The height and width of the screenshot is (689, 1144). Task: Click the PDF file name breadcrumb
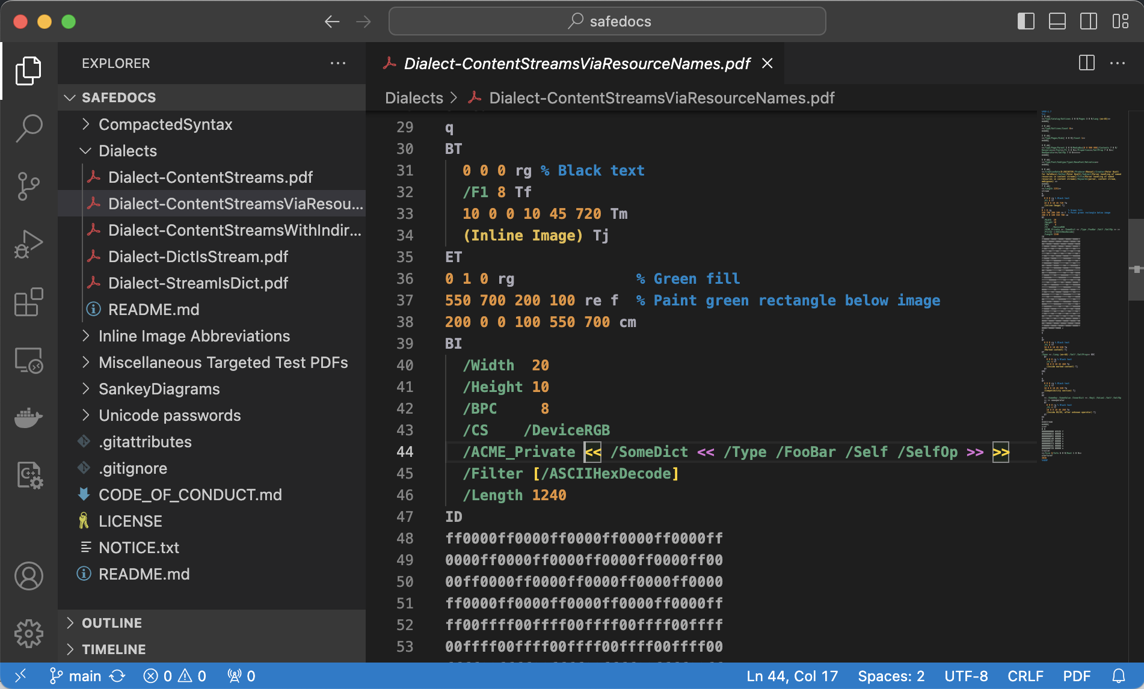[662, 98]
